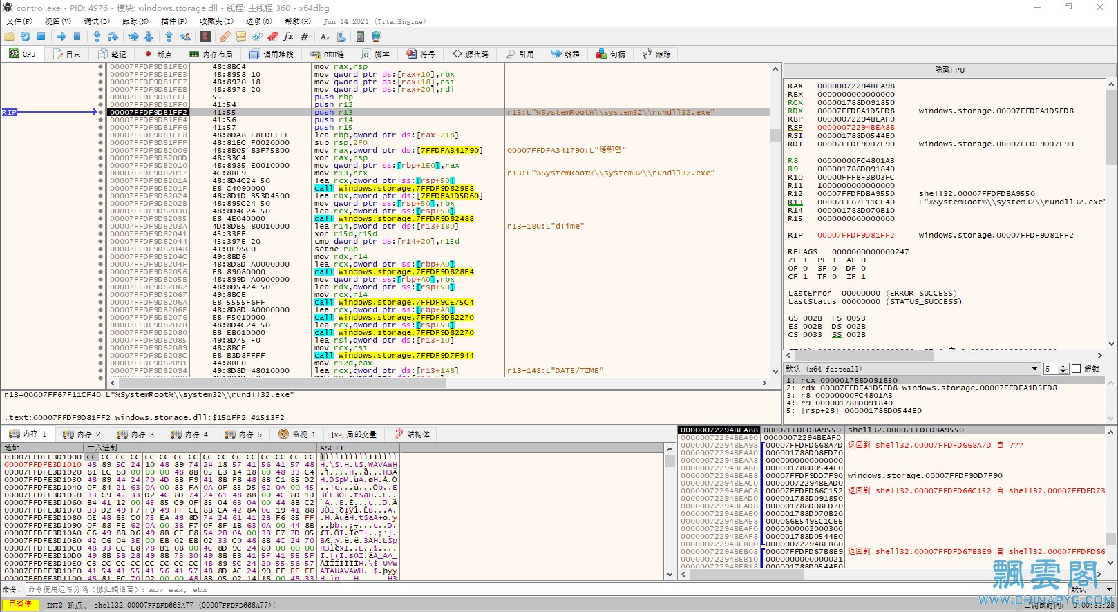The width and height of the screenshot is (1118, 612).
Task: Click the Run arrow toolbar icon
Action: click(61, 37)
